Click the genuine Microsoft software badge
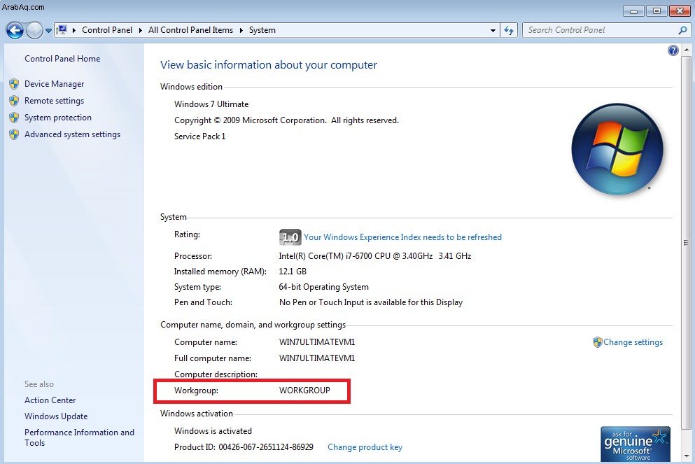The width and height of the screenshot is (695, 464). 636,444
